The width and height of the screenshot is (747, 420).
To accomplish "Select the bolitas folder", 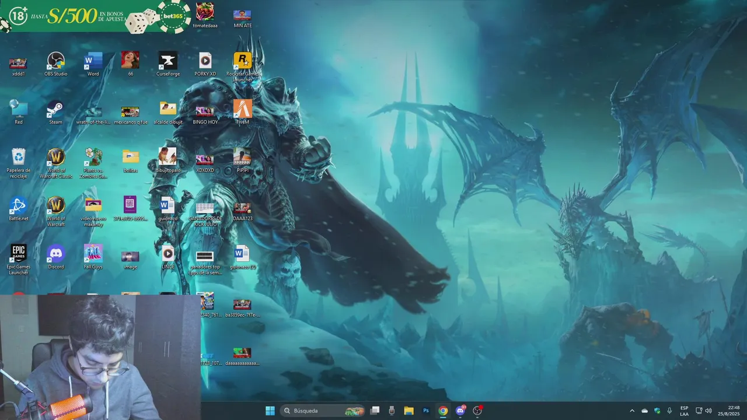I will point(131,161).
